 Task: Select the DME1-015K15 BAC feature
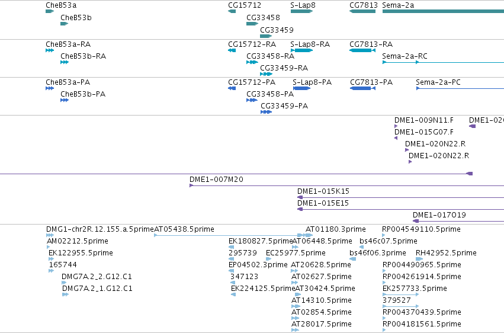pyautogui.click(x=400, y=197)
